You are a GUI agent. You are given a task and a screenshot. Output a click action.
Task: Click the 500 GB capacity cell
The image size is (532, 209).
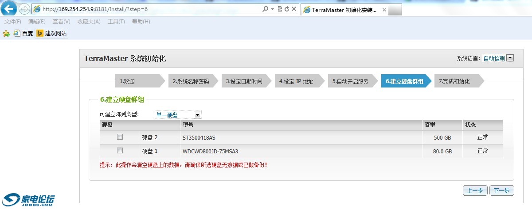coord(442,137)
